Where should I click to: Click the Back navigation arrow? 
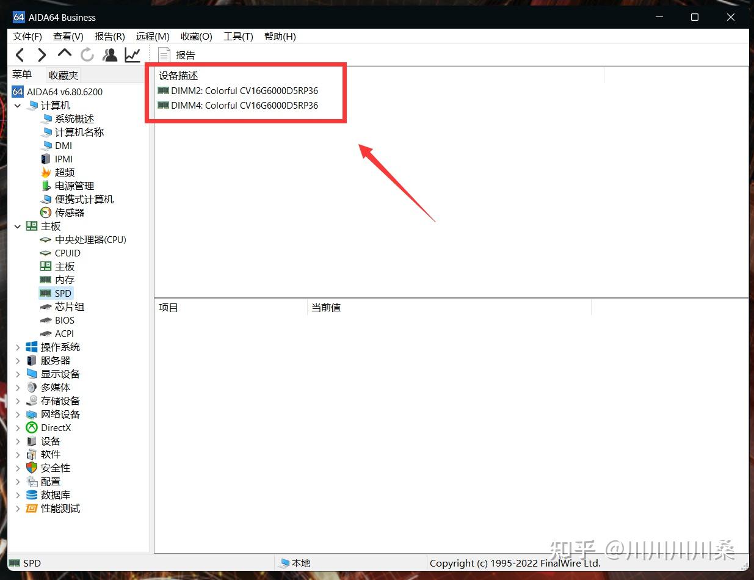tap(20, 55)
